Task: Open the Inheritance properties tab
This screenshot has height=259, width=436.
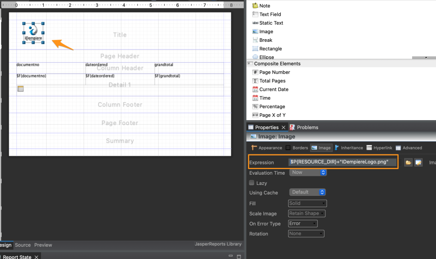Action: 349,148
